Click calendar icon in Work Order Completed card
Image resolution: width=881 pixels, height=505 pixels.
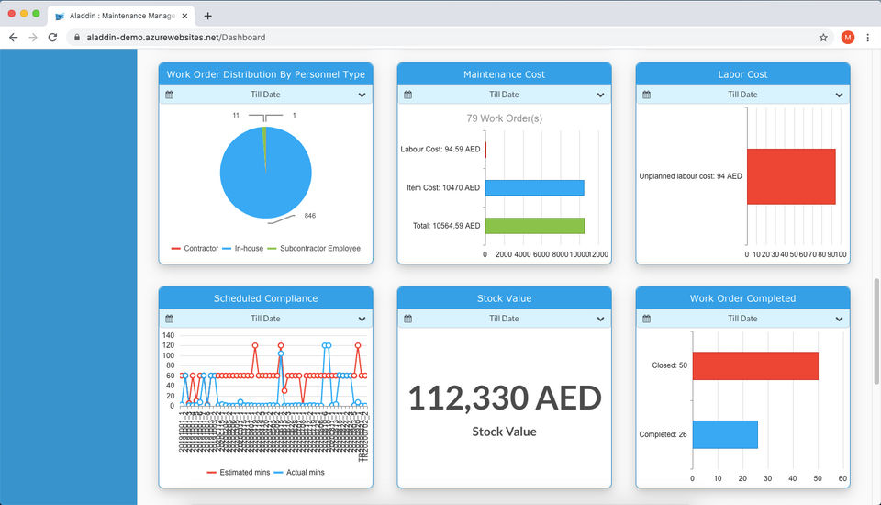coord(646,319)
